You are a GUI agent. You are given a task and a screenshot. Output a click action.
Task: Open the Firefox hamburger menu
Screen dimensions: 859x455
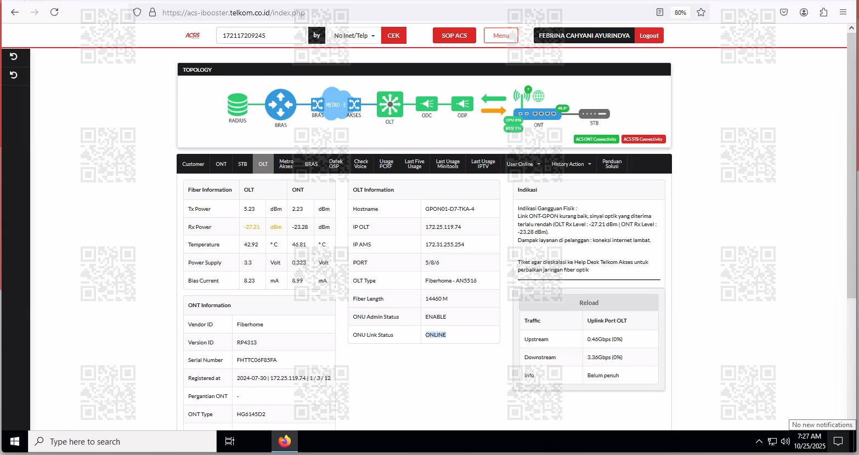click(x=843, y=12)
